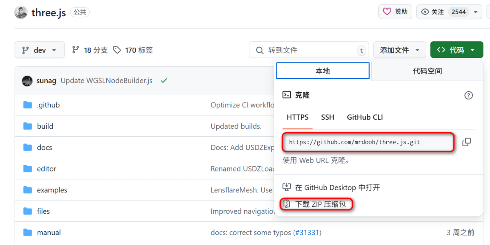This screenshot has height=245, width=490.
Task: Click the branch icon beside 18 分支
Action: (x=76, y=50)
